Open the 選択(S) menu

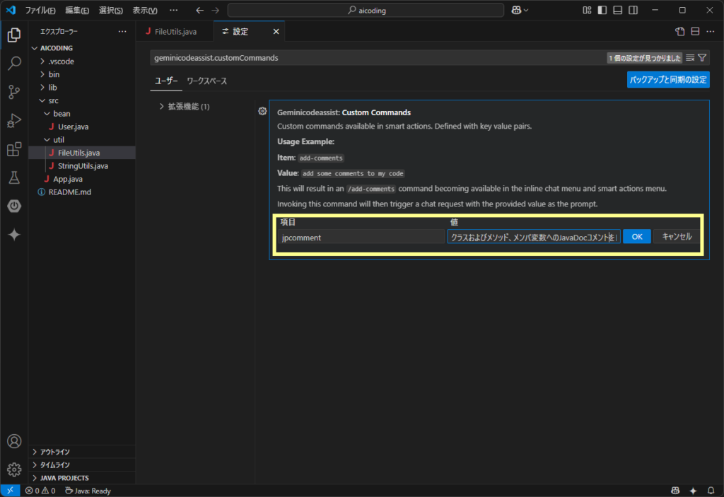click(x=111, y=10)
